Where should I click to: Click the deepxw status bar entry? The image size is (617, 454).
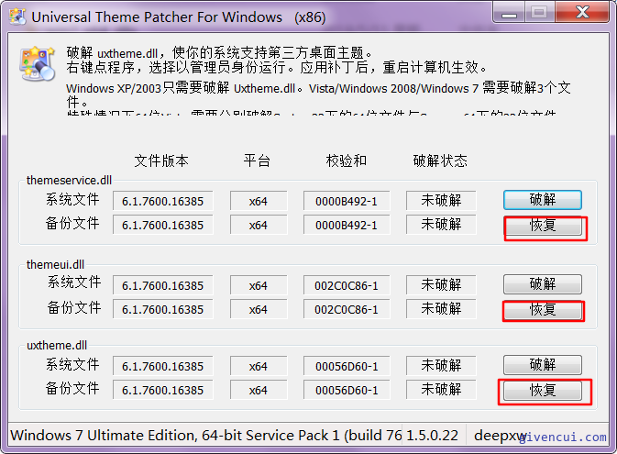[x=500, y=436]
